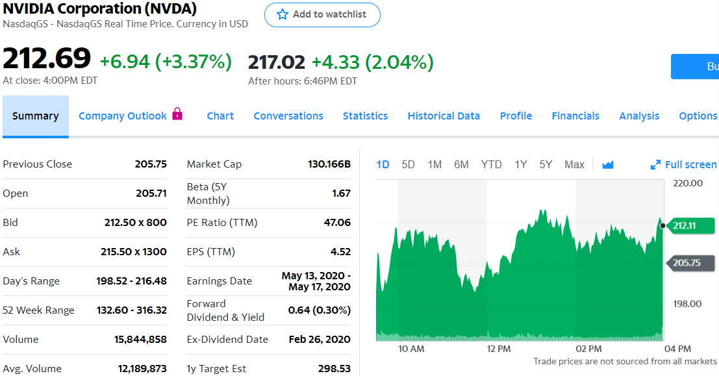Switch chart range to 1M
Screen dimensions: 719x376
pos(435,165)
